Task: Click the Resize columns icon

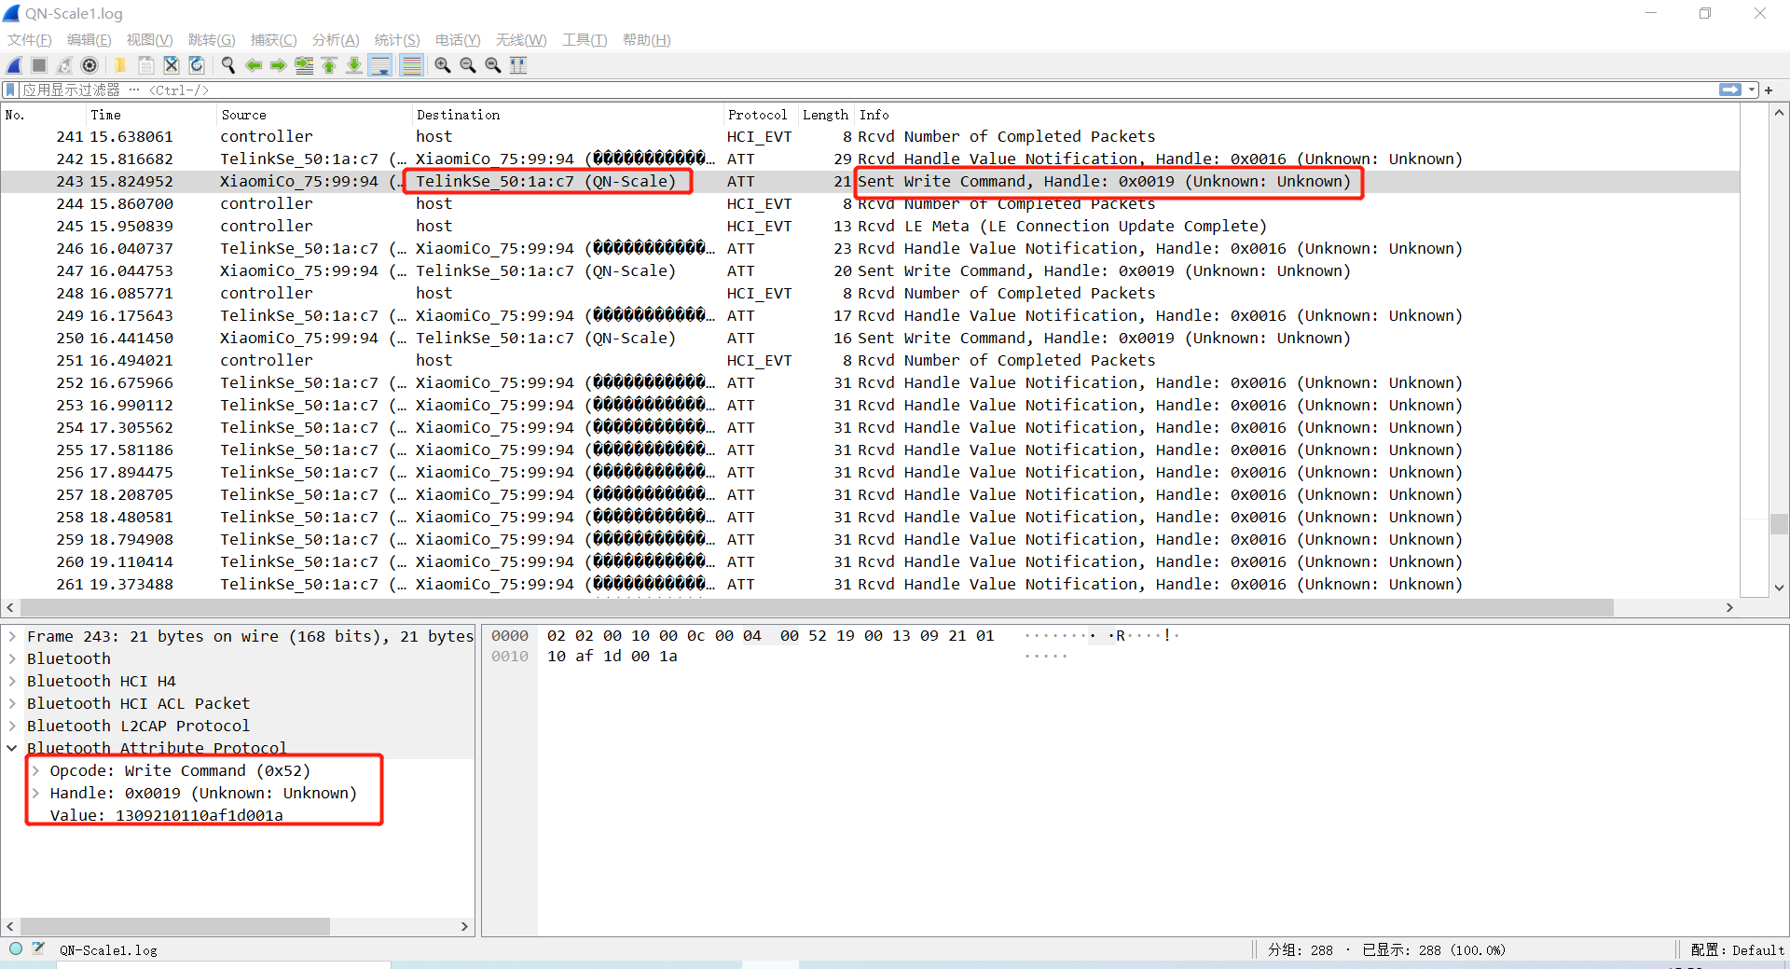Action: pos(518,65)
